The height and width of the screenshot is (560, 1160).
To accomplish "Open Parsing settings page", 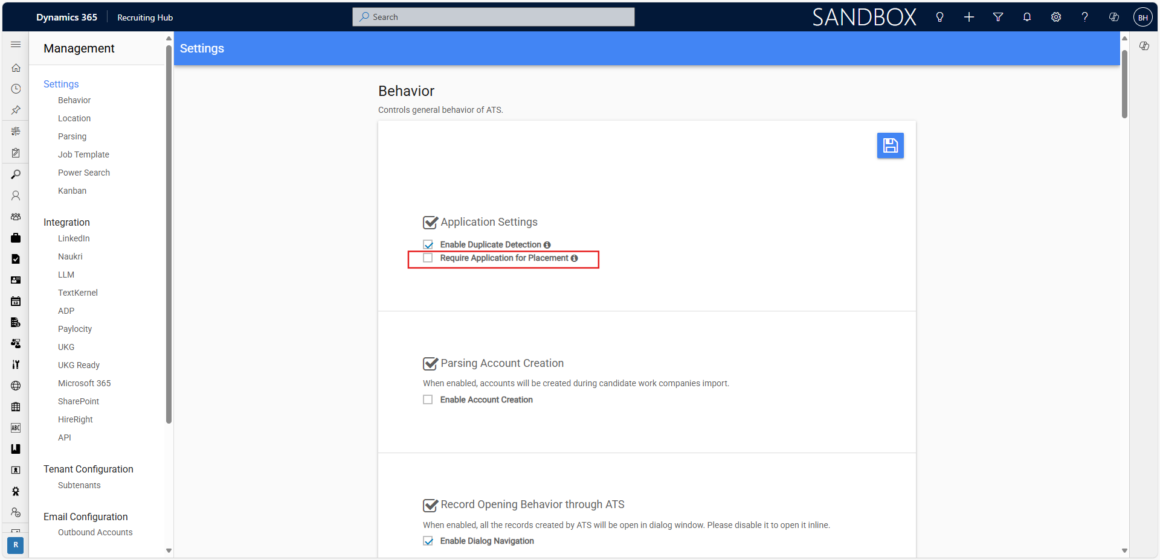I will point(72,136).
